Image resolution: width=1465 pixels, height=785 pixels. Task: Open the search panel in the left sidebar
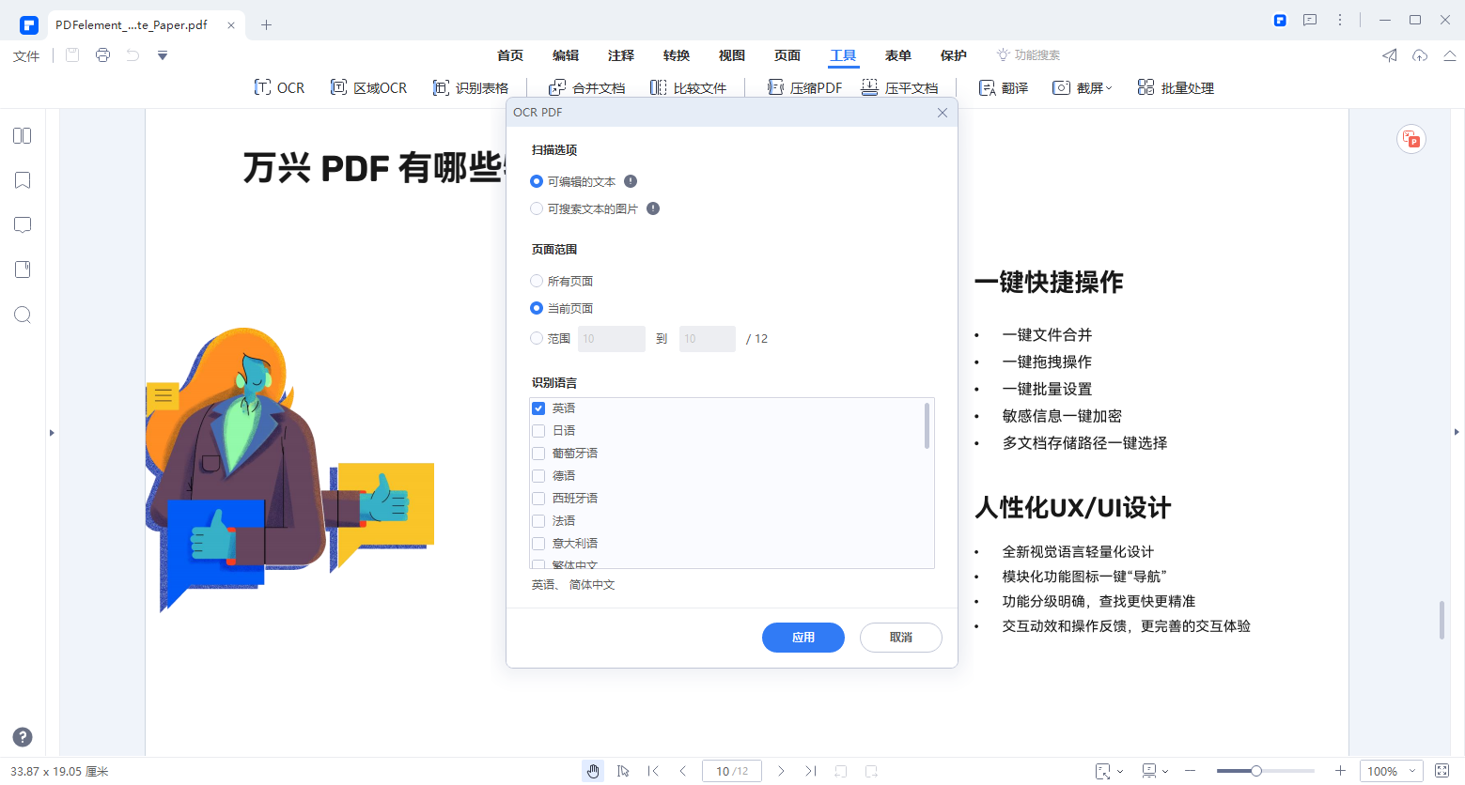coord(22,315)
